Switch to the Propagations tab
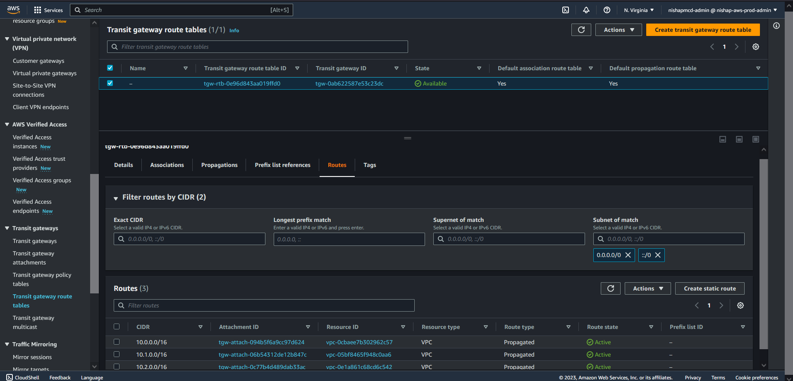793x381 pixels. point(219,165)
